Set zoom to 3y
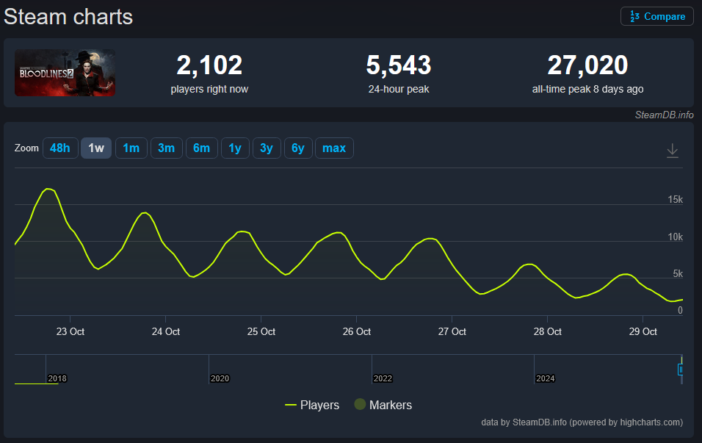 click(x=267, y=148)
